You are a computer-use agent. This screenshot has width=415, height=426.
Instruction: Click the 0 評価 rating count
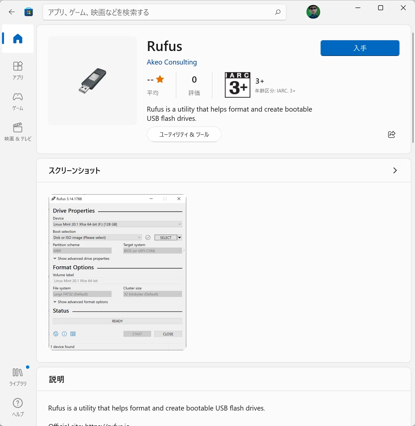(194, 85)
